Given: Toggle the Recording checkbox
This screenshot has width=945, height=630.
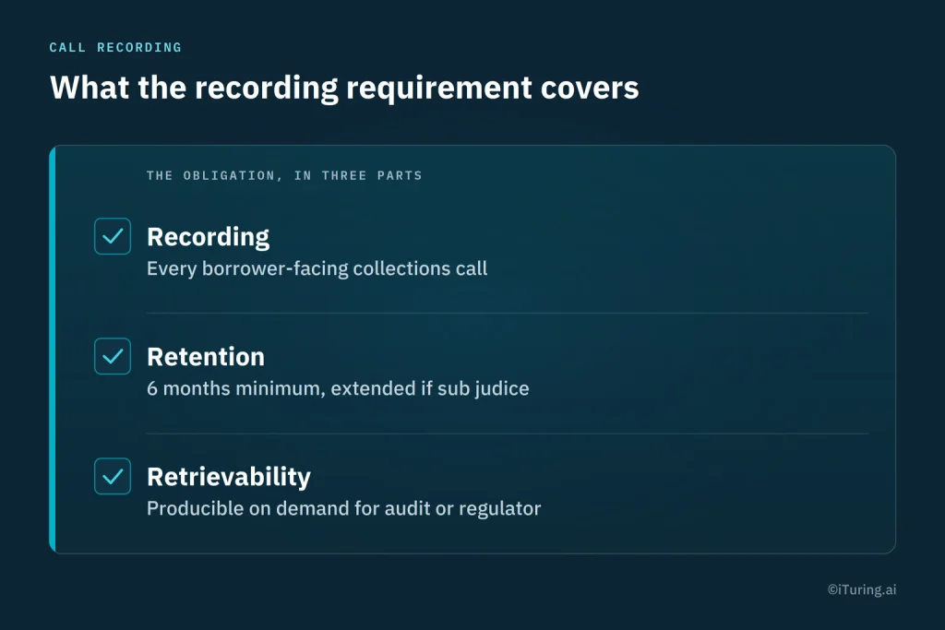Looking at the screenshot, I should point(113,236).
